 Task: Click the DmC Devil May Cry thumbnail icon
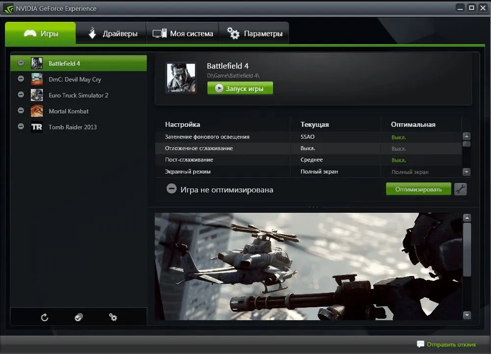coord(37,79)
